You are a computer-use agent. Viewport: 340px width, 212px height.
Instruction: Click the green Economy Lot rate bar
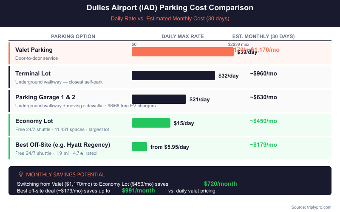click(x=151, y=123)
